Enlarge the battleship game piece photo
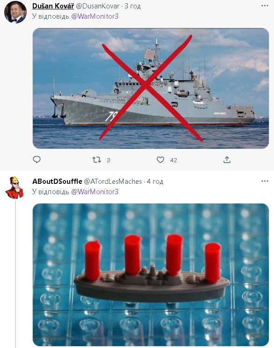 point(151,275)
